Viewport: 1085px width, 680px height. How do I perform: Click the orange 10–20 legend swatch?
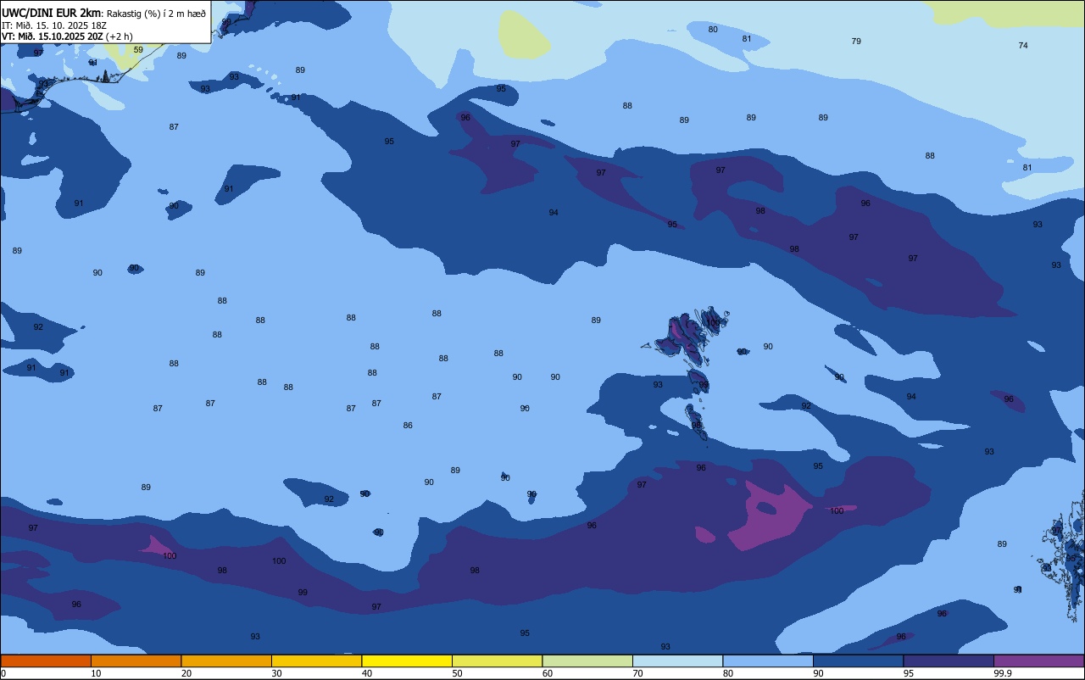click(136, 660)
